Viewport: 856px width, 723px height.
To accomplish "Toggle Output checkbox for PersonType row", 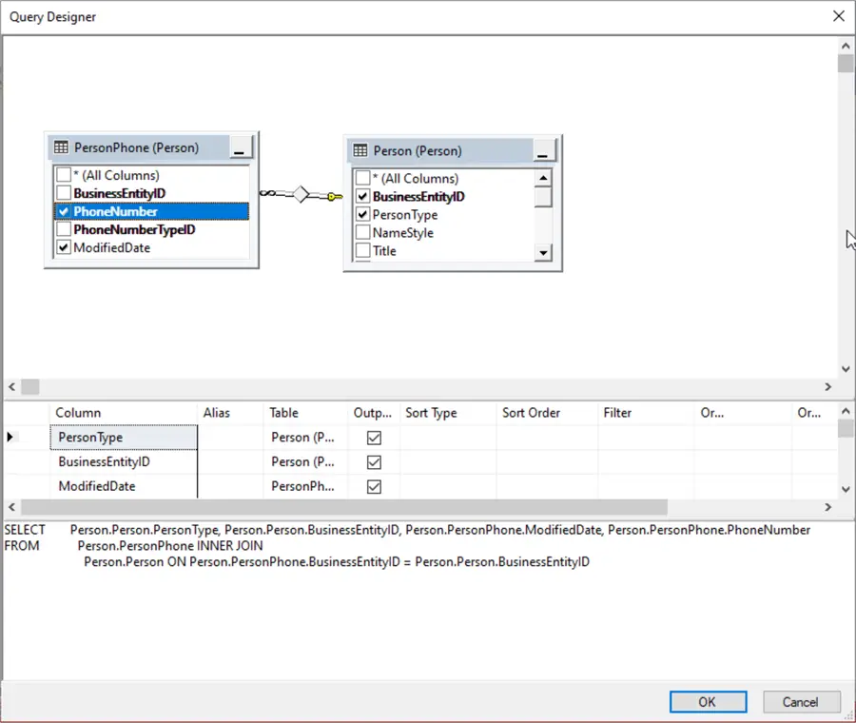I will pos(374,438).
